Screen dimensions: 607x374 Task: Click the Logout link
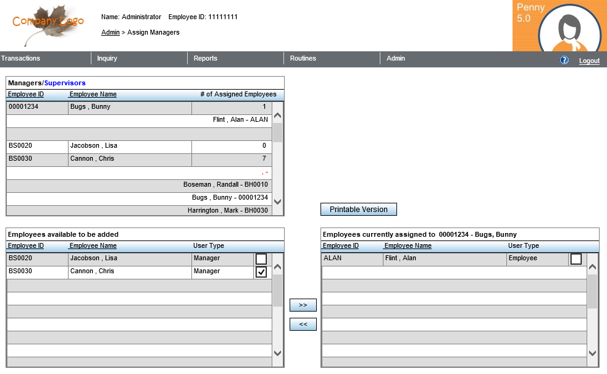tap(589, 61)
